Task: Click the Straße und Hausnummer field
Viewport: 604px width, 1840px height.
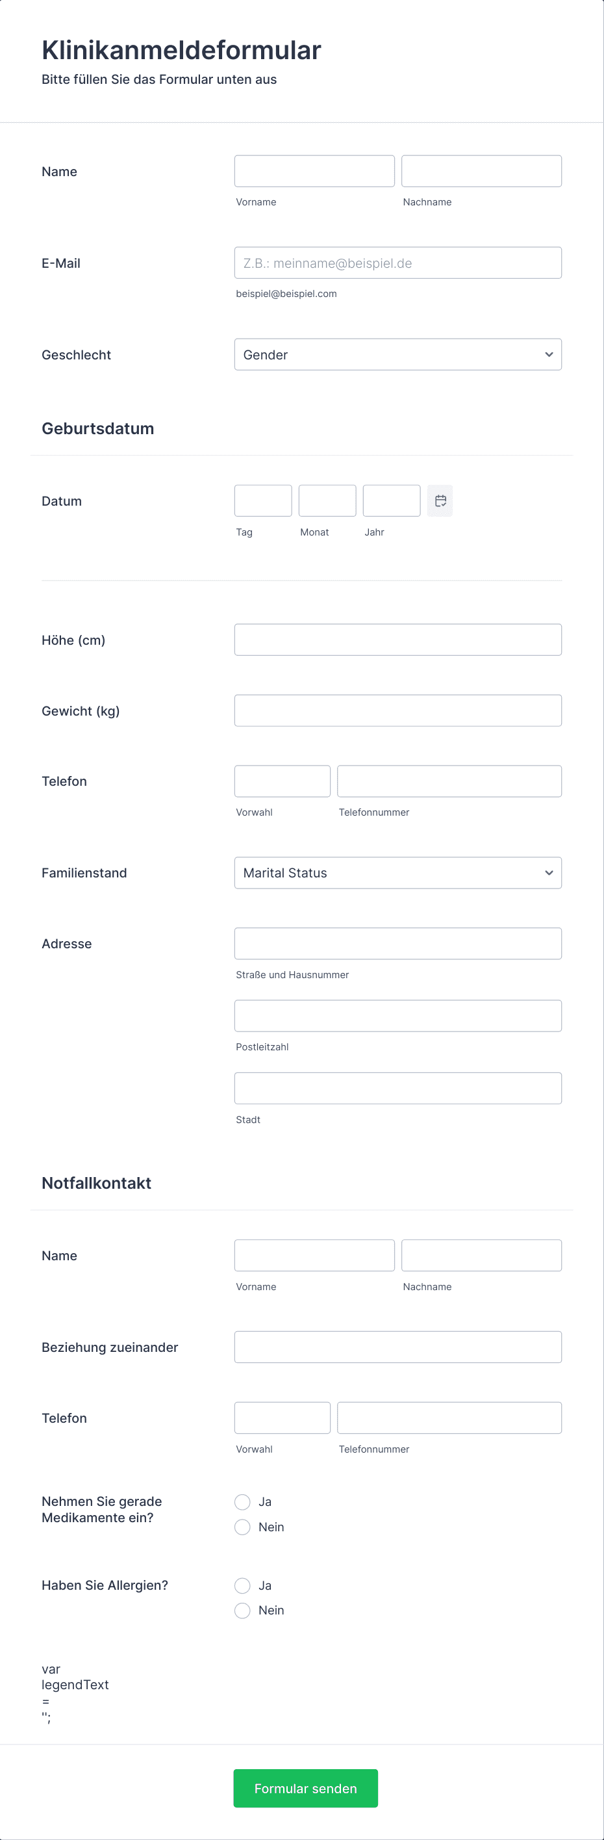Action: tap(397, 944)
